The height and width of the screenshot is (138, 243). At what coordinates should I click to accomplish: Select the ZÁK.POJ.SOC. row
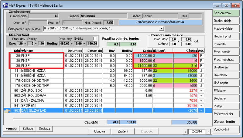108,90
